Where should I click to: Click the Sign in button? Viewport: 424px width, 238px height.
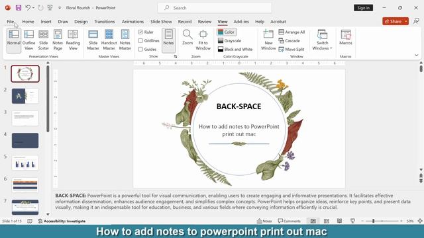(x=364, y=8)
